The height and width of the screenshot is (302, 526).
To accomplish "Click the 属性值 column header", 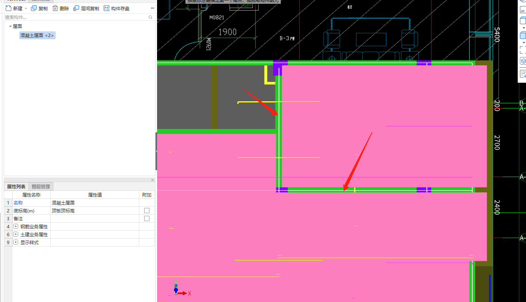I will [95, 195].
